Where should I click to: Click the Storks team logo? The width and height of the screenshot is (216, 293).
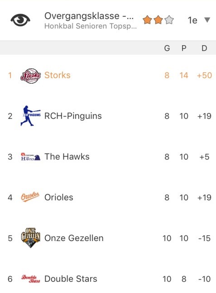point(30,76)
